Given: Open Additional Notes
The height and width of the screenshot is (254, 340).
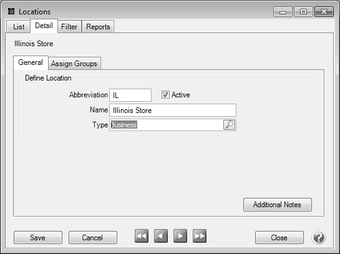Looking at the screenshot, I should point(278,205).
